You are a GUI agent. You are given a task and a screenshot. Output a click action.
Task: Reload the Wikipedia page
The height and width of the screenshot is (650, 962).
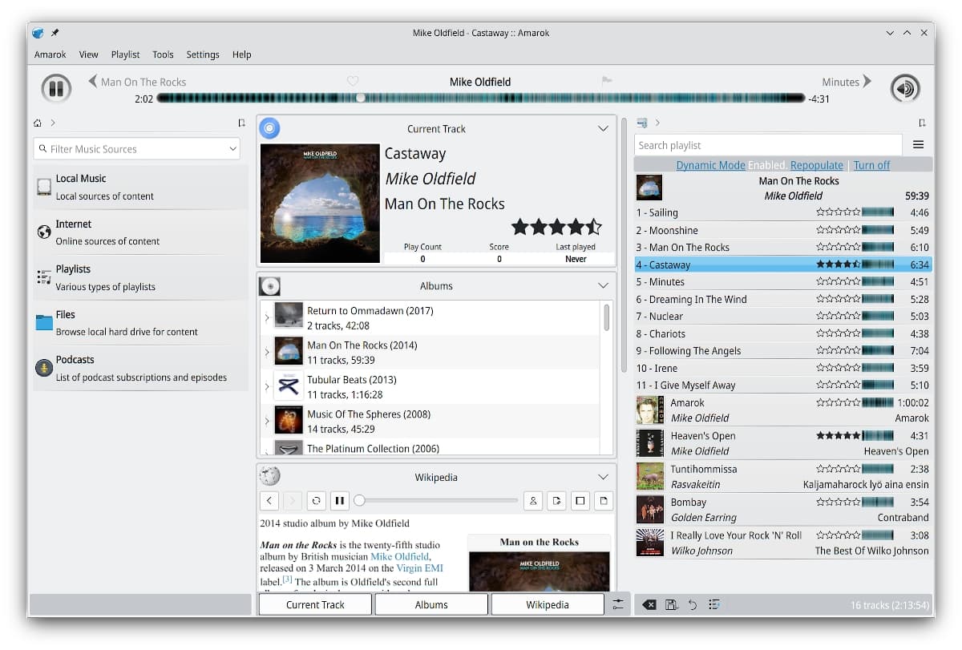pos(317,501)
